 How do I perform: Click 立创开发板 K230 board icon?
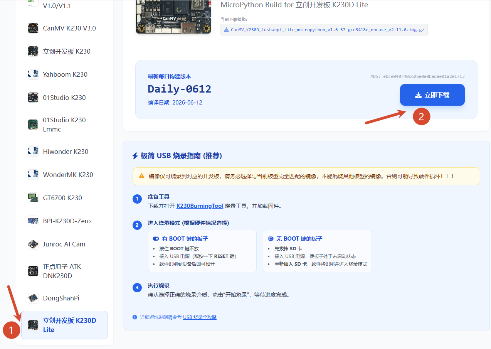(x=33, y=51)
